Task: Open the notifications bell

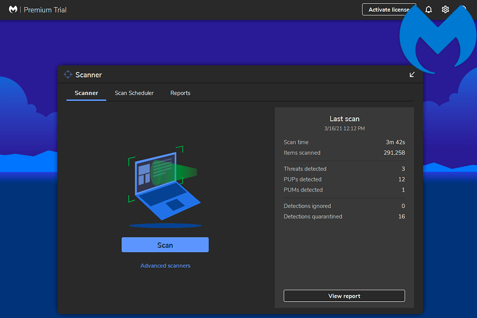Action: [428, 10]
